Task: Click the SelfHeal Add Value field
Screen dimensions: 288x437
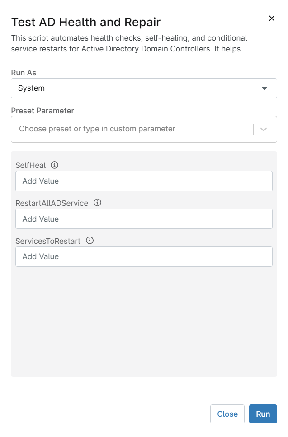Action: [x=144, y=181]
